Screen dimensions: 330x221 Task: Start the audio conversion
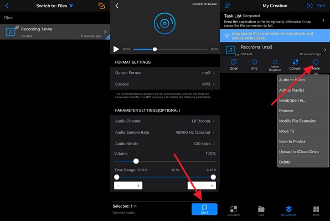204,209
